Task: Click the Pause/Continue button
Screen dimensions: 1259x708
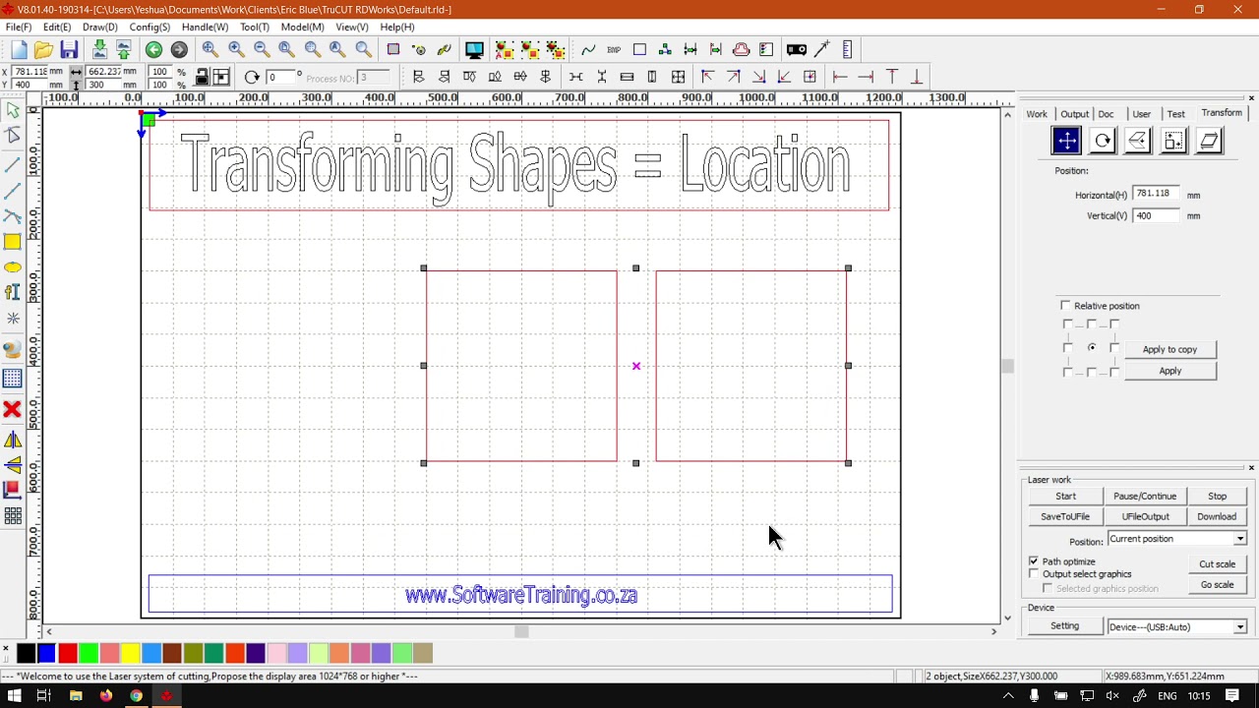Action: 1145,497
